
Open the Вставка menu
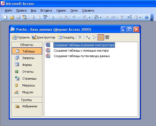[46, 10]
